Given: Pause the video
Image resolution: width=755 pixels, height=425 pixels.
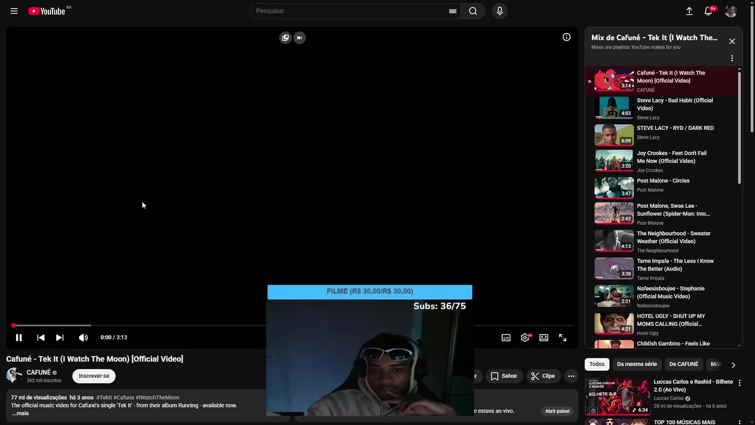Looking at the screenshot, I should pyautogui.click(x=19, y=338).
